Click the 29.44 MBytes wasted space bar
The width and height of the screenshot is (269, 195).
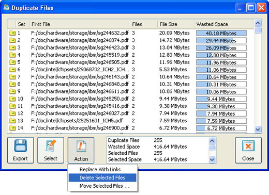tap(221, 41)
